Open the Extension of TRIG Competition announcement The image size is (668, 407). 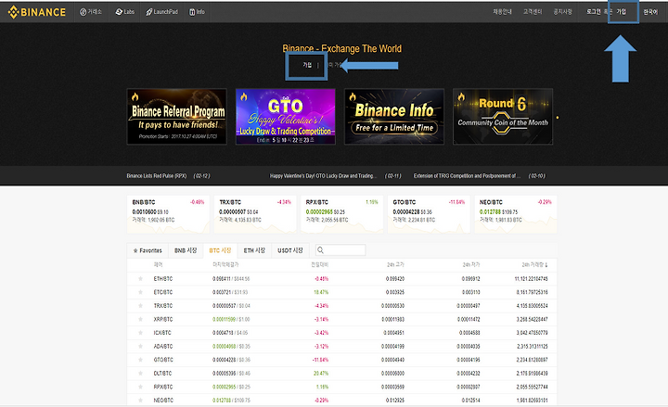pos(480,176)
